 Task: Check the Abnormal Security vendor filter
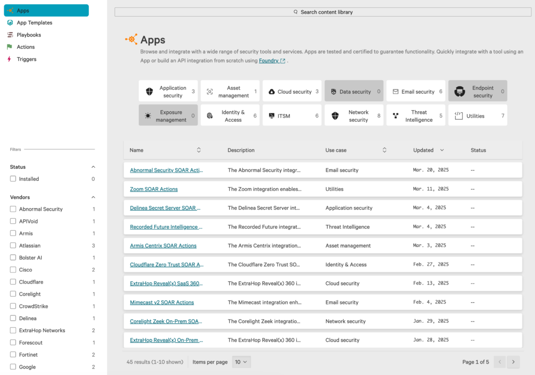(x=13, y=209)
